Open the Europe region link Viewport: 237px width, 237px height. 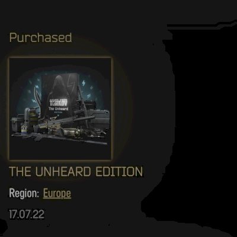coord(57,193)
